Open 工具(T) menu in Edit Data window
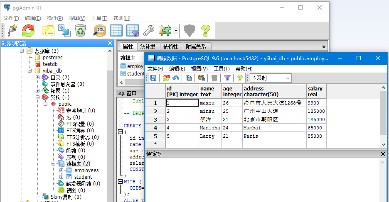Image resolution: width=389 pixels, height=202 pixels. click(222, 69)
